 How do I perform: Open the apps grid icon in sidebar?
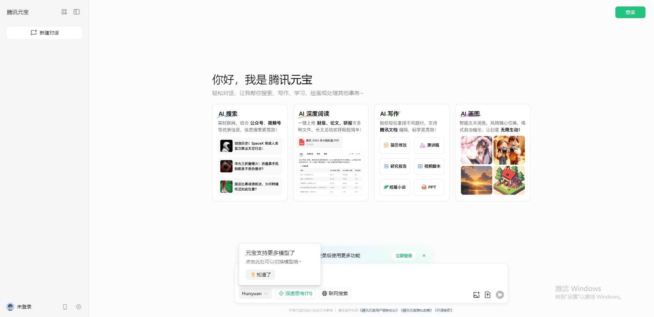pos(64,12)
